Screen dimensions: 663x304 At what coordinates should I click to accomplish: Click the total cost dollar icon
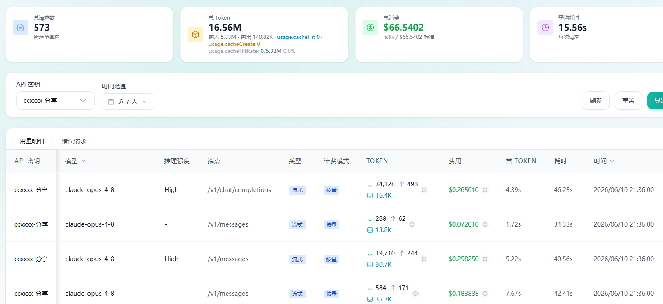(x=370, y=28)
